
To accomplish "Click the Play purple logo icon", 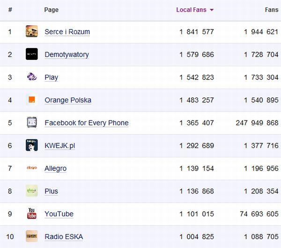I will pos(32,77).
